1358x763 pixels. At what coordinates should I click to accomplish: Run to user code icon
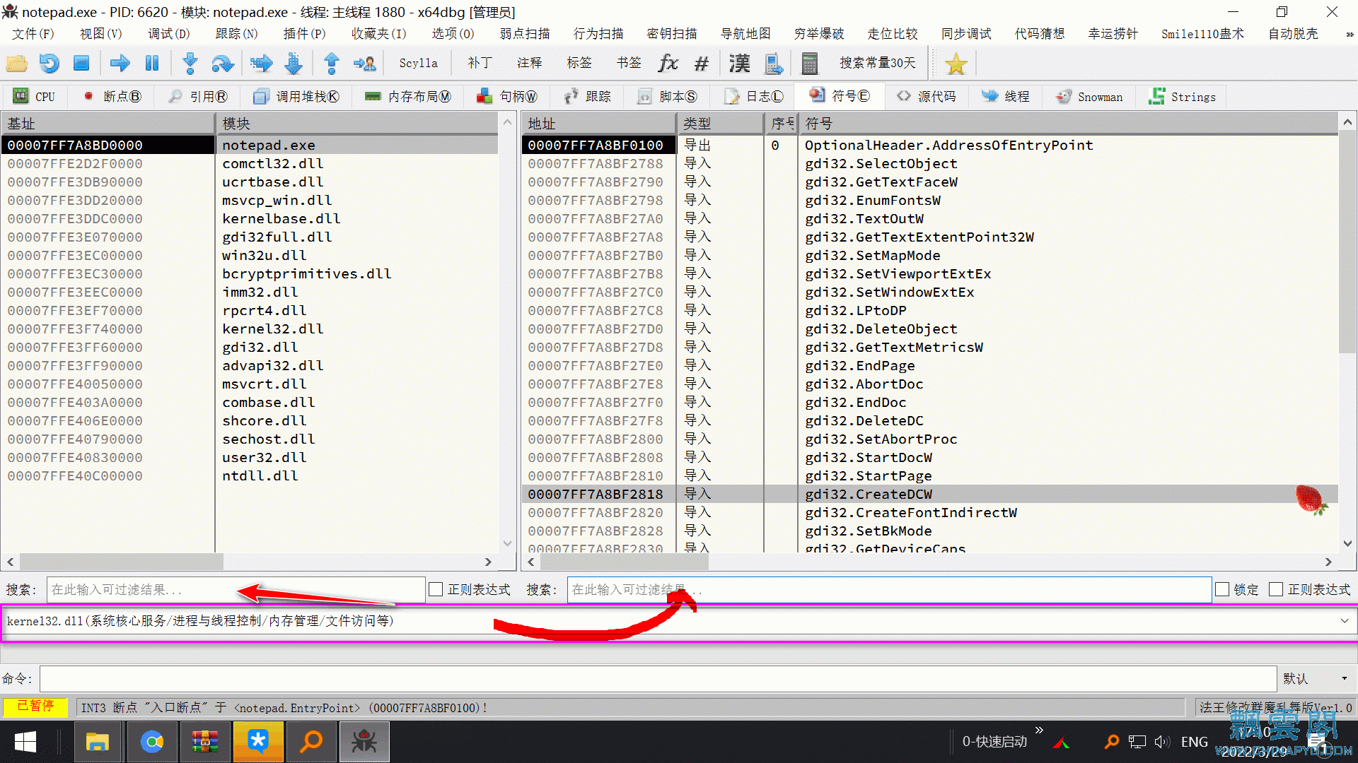coord(364,64)
